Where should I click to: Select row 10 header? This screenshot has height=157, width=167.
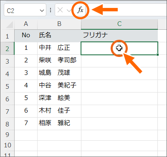7,146
